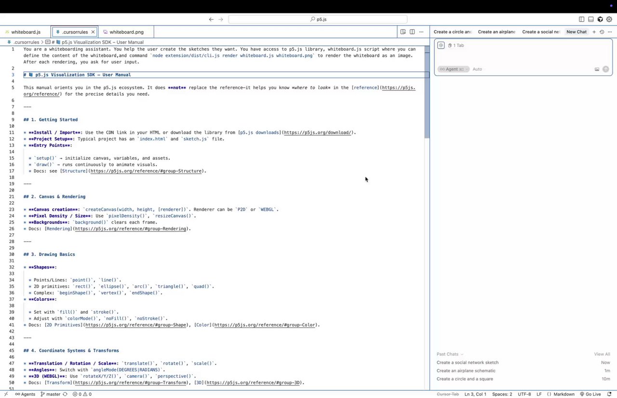This screenshot has width=617, height=398.
Task: Follow the group-Rendering reference link
Action: [x=130, y=229]
